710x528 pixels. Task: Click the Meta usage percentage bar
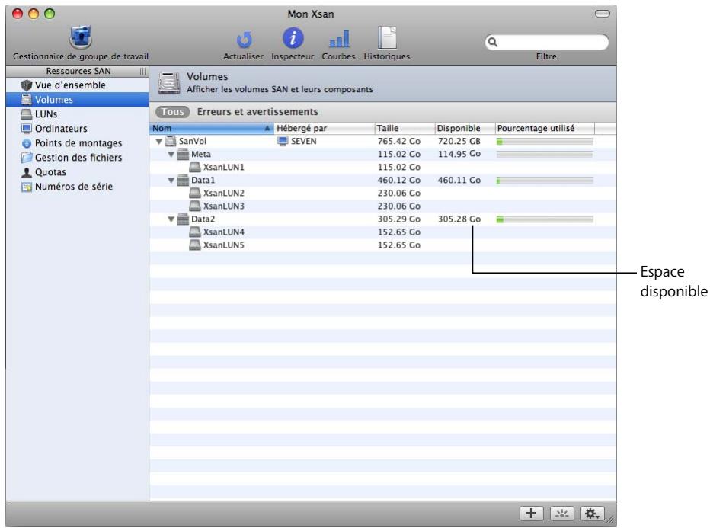point(545,155)
